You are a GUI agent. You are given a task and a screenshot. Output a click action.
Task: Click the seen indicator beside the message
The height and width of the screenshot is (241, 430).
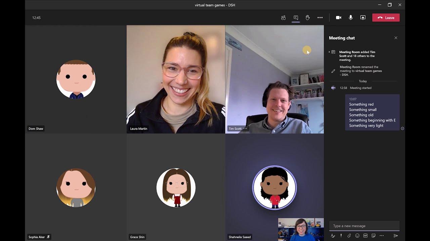(x=402, y=129)
